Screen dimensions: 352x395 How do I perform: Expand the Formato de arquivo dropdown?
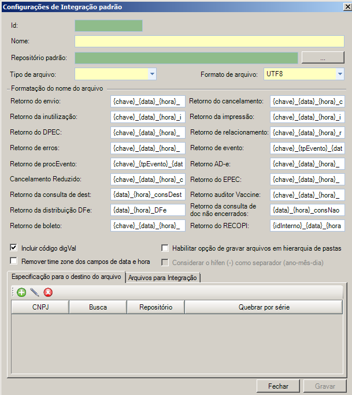pyautogui.click(x=340, y=74)
